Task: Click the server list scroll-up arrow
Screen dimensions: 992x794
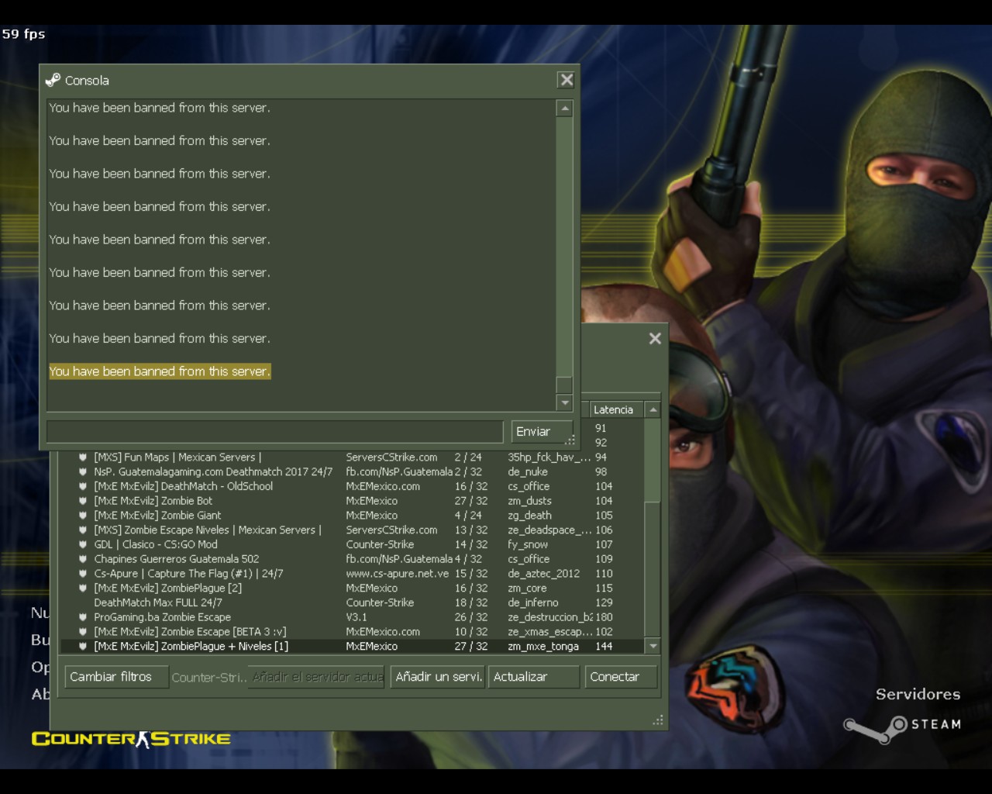Action: point(653,409)
